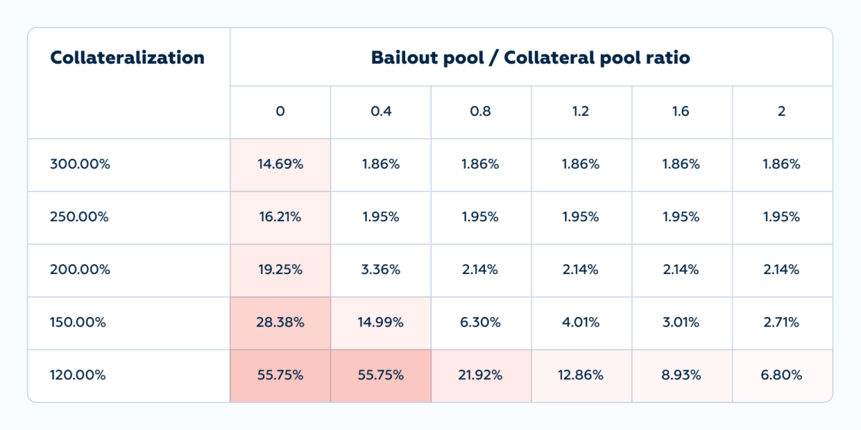Click the 1.6 ratio column header
The width and height of the screenshot is (861, 430).
[681, 112]
